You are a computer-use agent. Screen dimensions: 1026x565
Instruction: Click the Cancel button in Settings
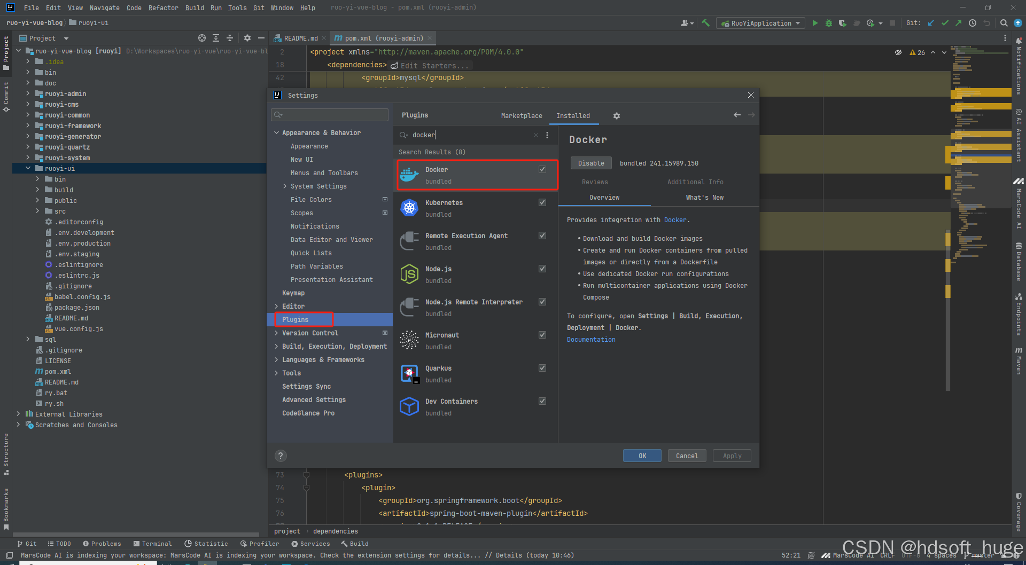(x=687, y=456)
